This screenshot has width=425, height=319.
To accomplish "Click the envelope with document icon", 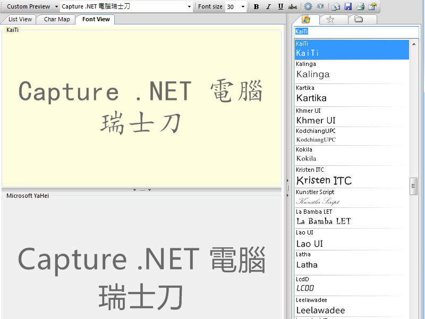I will tap(336, 6).
